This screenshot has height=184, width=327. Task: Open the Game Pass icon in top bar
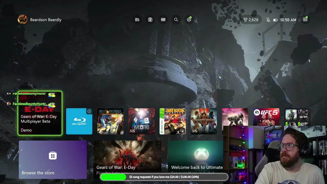[x=163, y=20]
